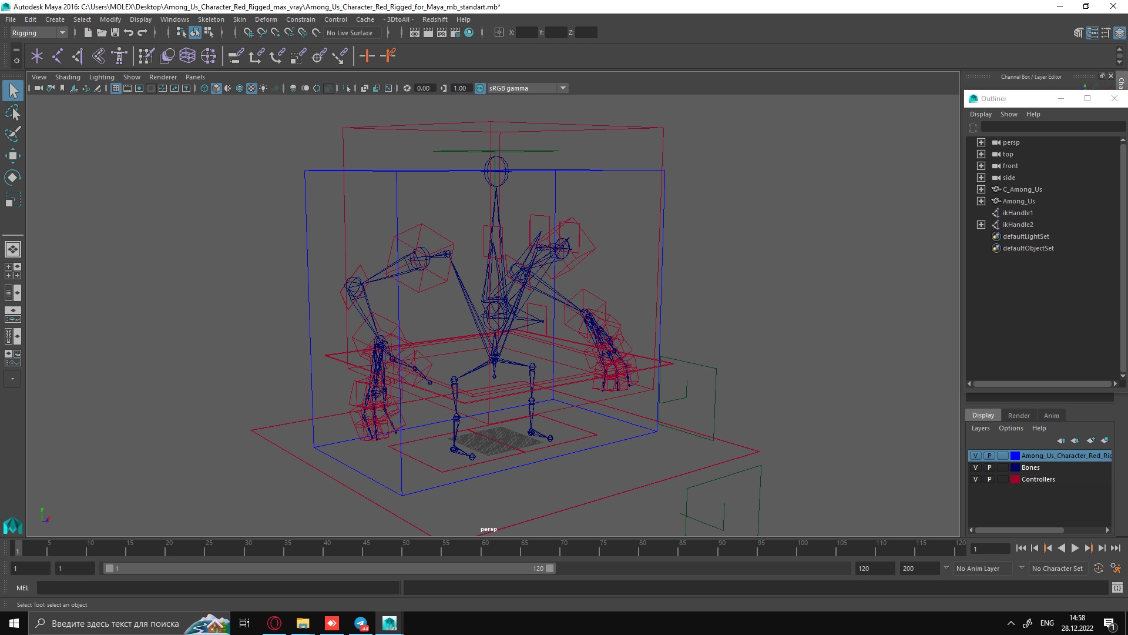Click Play Forwards button
The image size is (1128, 635).
point(1075,548)
